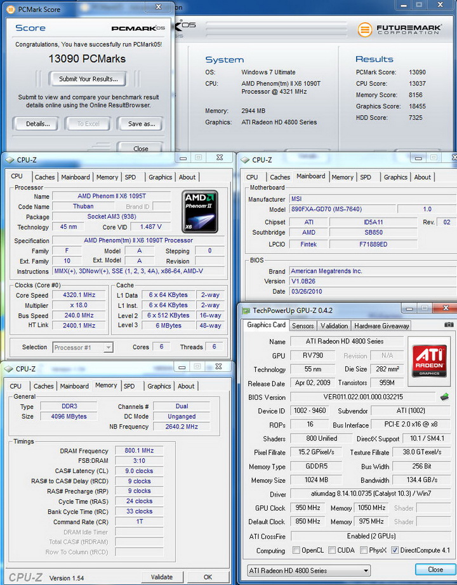457x585 pixels.
Task: Click the Close button in PCMark Score
Action: 140,148
